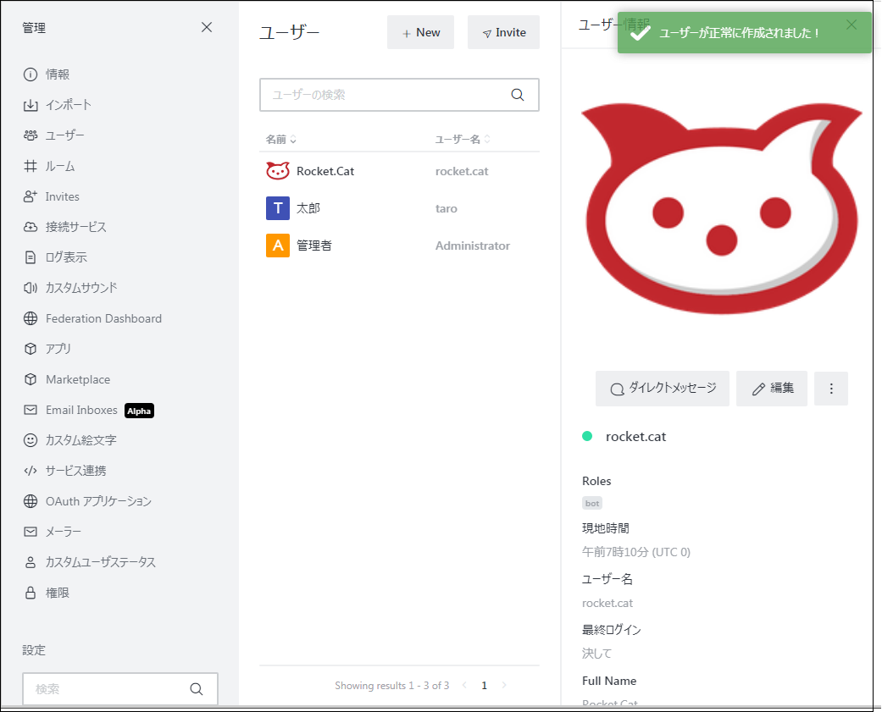Click the taro username cell
882x712 pixels.
point(446,208)
